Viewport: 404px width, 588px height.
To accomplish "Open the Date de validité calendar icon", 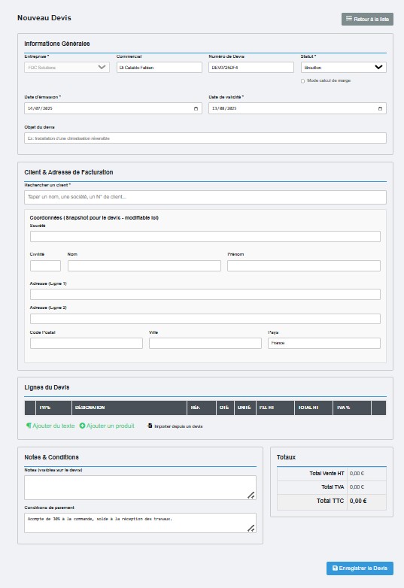I will coord(380,109).
